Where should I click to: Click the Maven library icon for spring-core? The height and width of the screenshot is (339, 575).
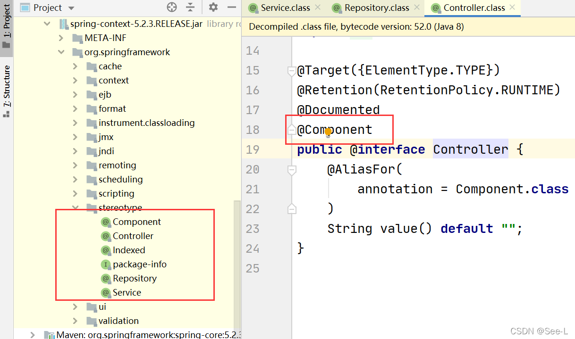[x=49, y=335]
